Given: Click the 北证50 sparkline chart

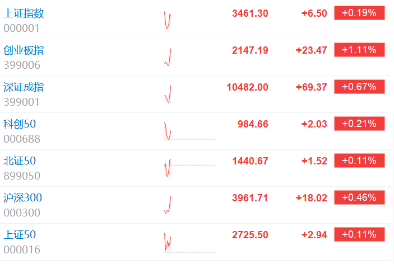Looking at the screenshot, I should [189, 168].
